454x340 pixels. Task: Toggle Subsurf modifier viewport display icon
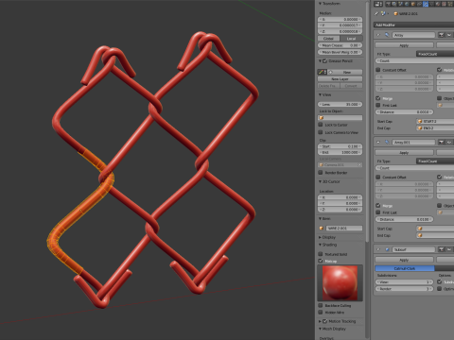click(449, 249)
